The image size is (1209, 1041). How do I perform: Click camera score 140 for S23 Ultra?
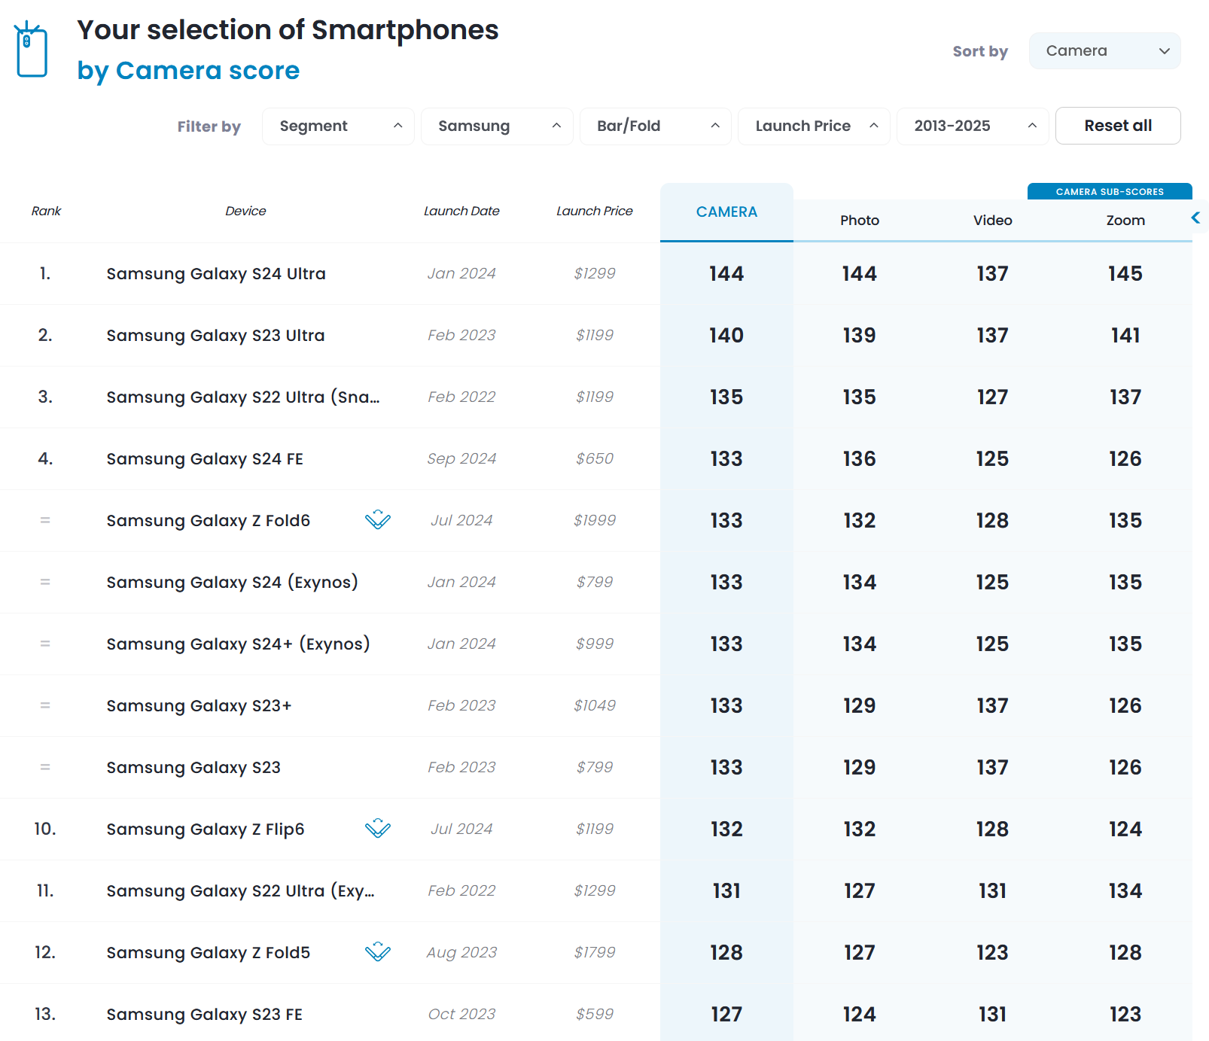[x=726, y=336]
